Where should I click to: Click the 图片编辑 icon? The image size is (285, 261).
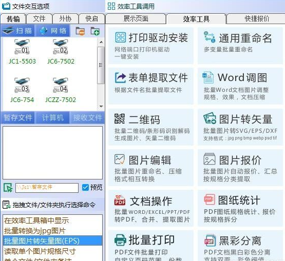coord(120,159)
